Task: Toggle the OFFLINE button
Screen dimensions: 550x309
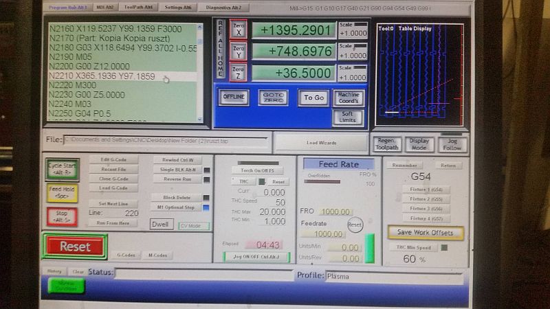Action: [x=234, y=97]
